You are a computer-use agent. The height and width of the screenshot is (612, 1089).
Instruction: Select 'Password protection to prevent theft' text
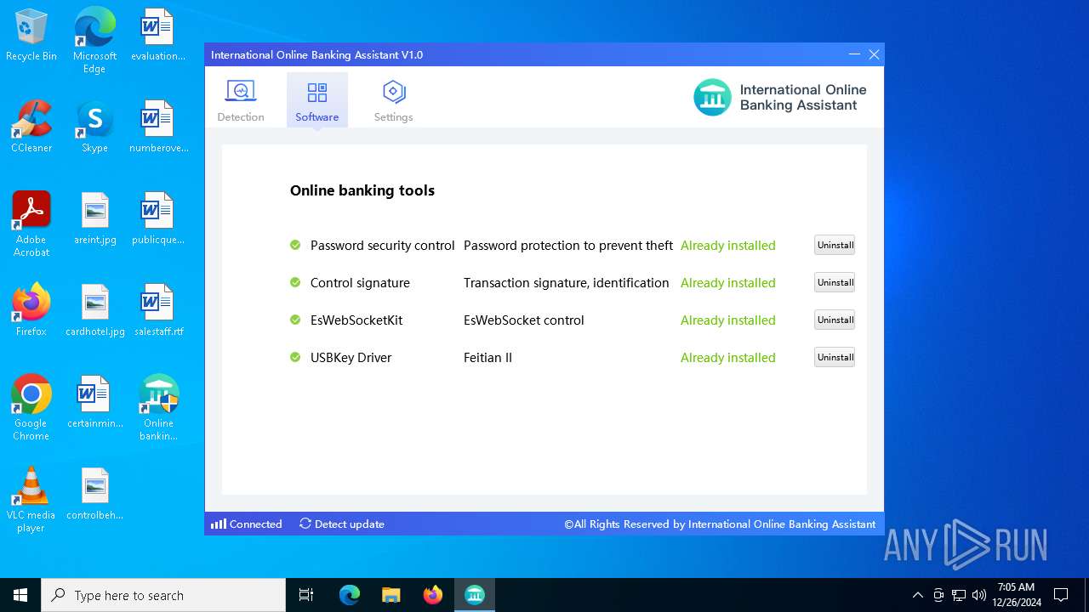pos(568,245)
